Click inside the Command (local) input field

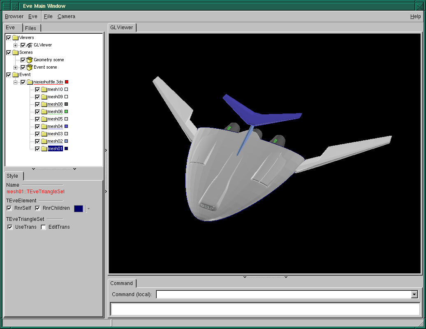click(267, 294)
